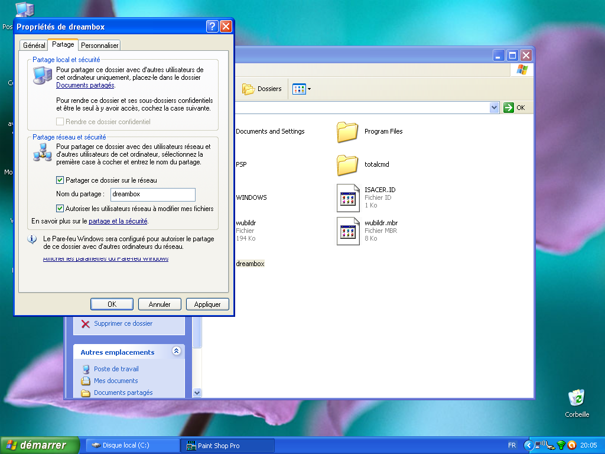Click the safely remove hardware tray icon
This screenshot has width=605, height=454.
pyautogui.click(x=551, y=446)
